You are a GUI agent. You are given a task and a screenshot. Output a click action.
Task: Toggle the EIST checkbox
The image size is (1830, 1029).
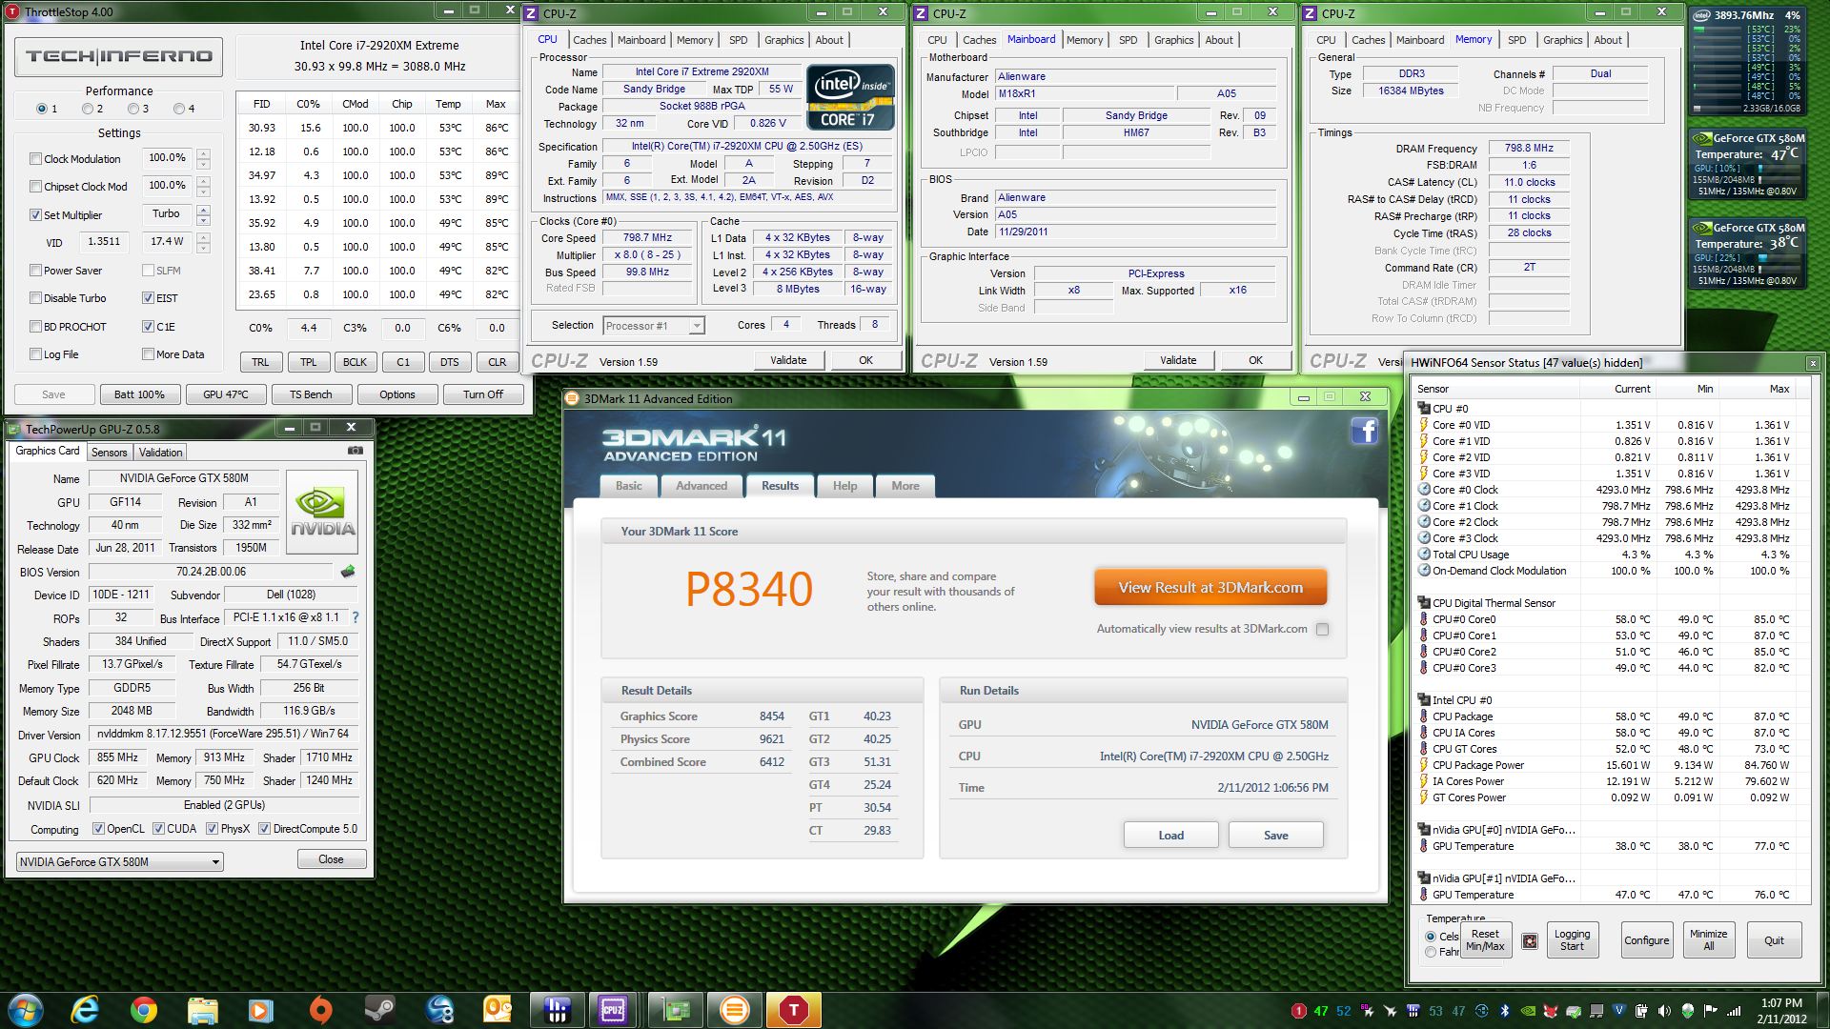coord(149,298)
